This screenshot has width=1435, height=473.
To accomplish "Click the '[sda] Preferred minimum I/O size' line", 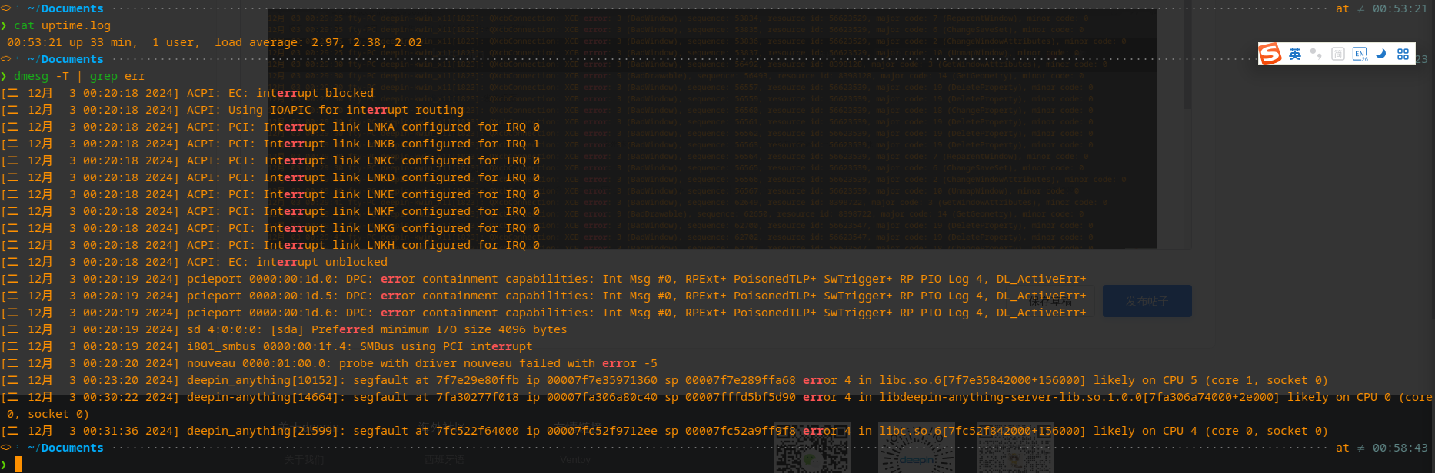I will click(x=285, y=329).
